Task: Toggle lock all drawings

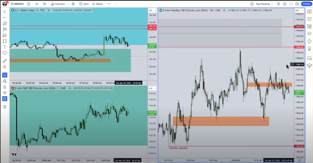Action: tap(5, 87)
